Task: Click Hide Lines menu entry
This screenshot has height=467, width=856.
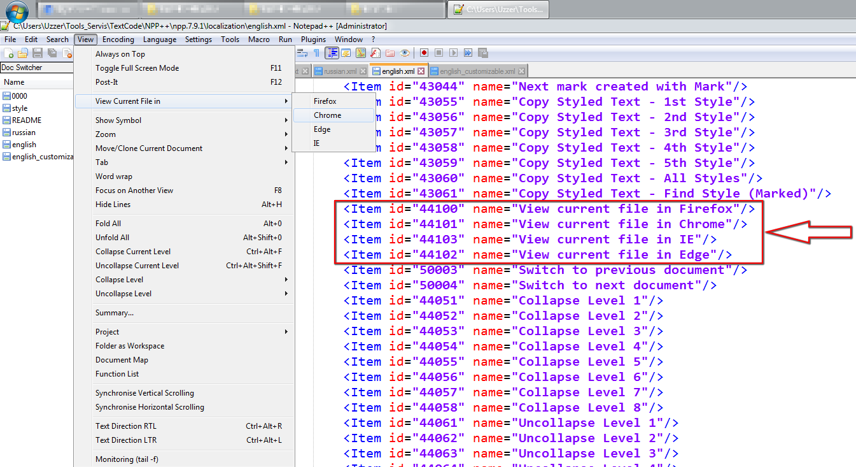Action: click(185, 205)
